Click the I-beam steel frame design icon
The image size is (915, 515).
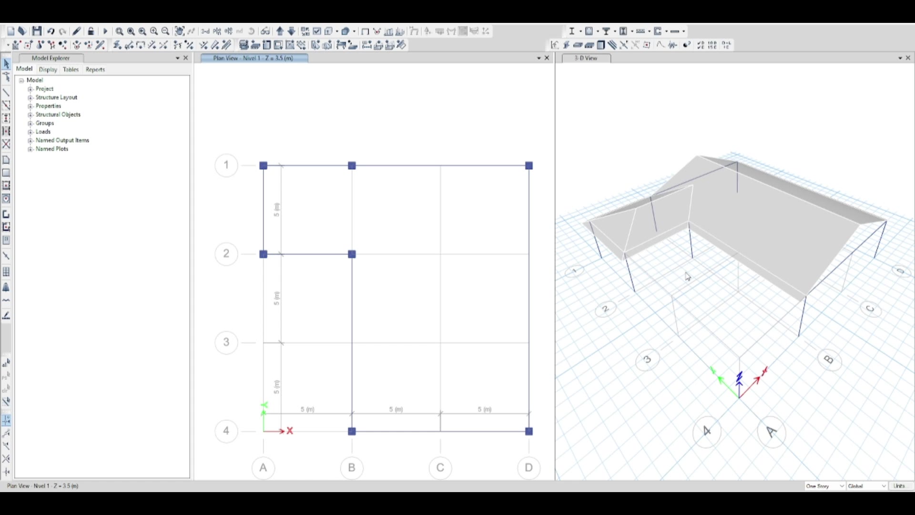[572, 31]
